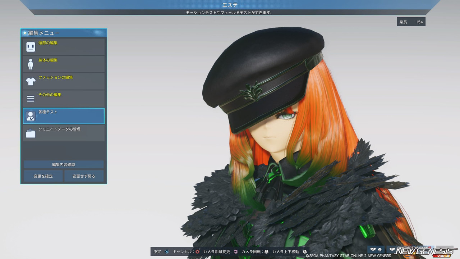This screenshot has height=259, width=460.
Task: Click 変更せず戻る to return without changes
Action: click(x=84, y=176)
